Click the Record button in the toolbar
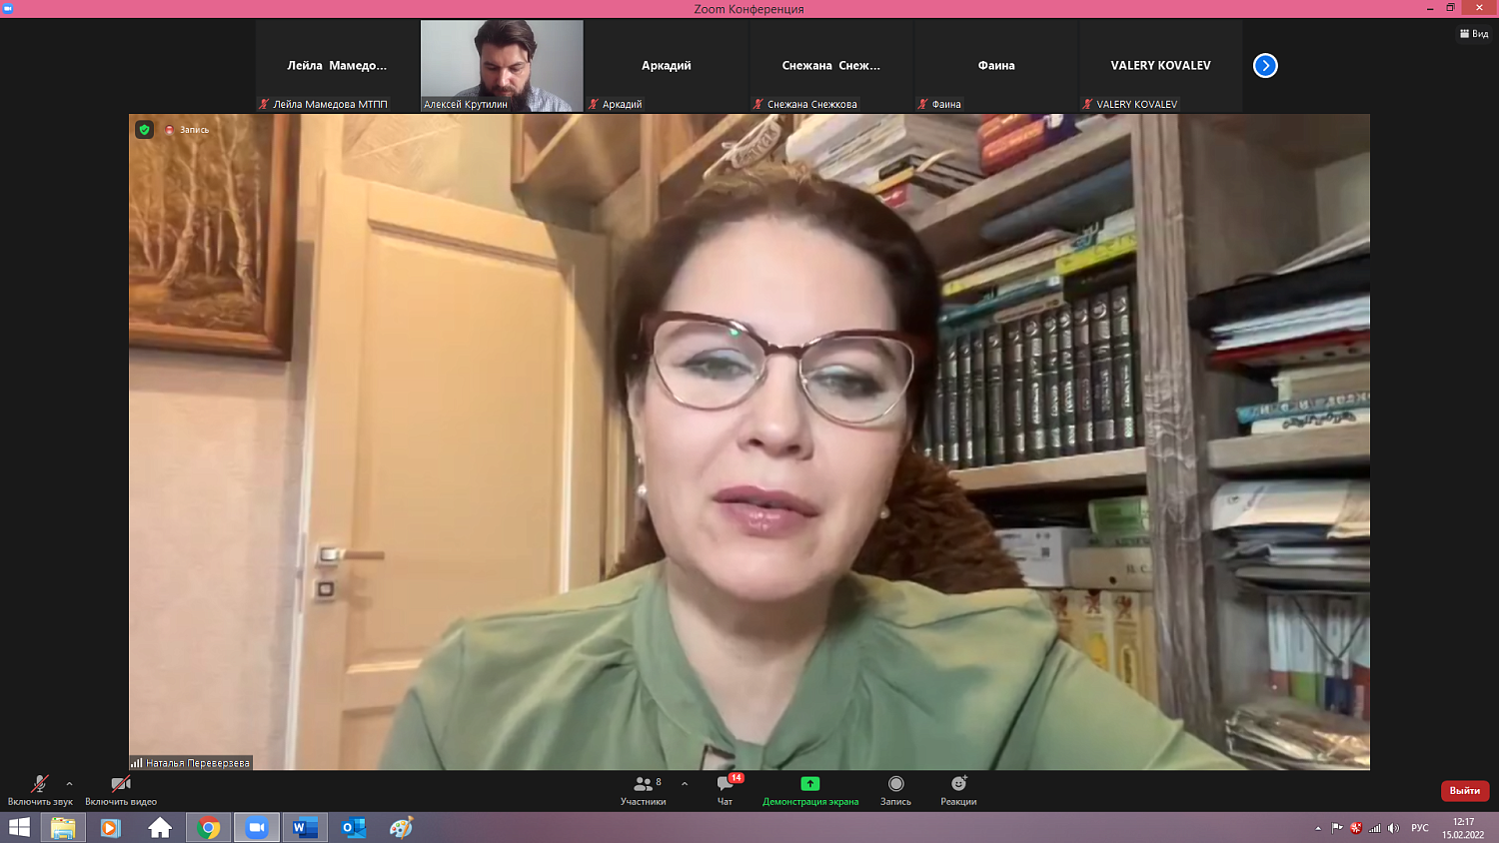The image size is (1499, 843). point(895,785)
